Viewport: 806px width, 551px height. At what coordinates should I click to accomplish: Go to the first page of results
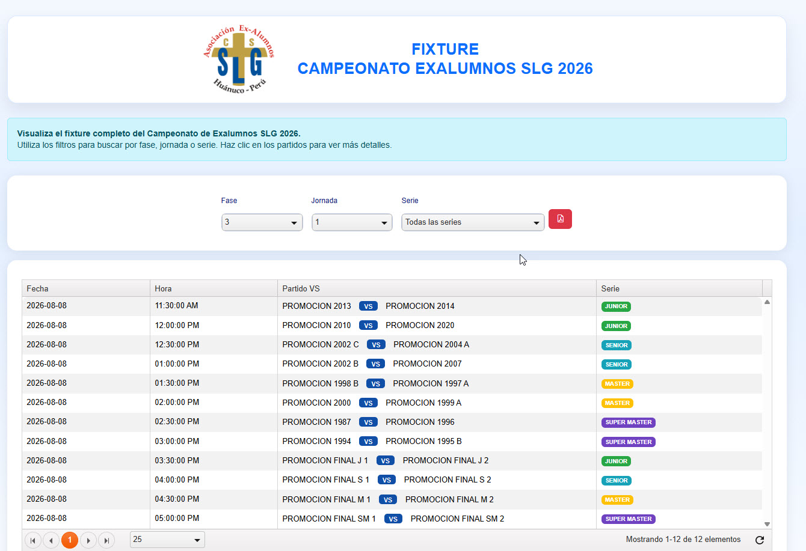pos(33,540)
